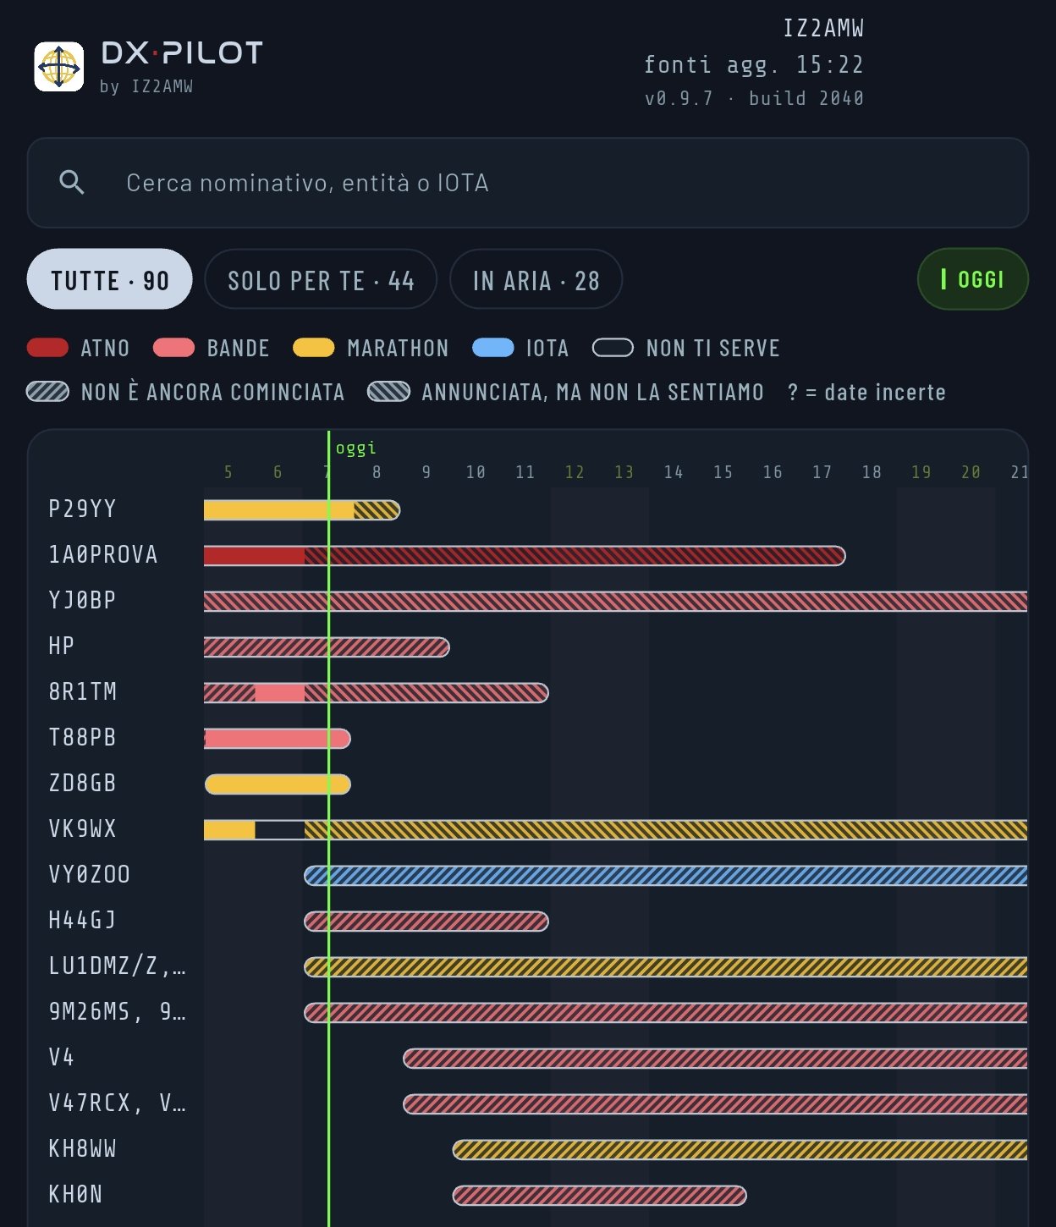Click the 1A0PROVA red timeline bar

[x=525, y=556]
